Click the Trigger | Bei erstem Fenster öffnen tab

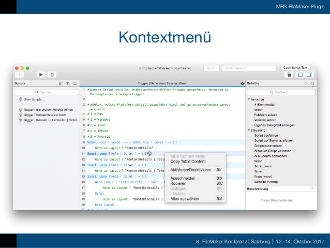[x=162, y=83]
